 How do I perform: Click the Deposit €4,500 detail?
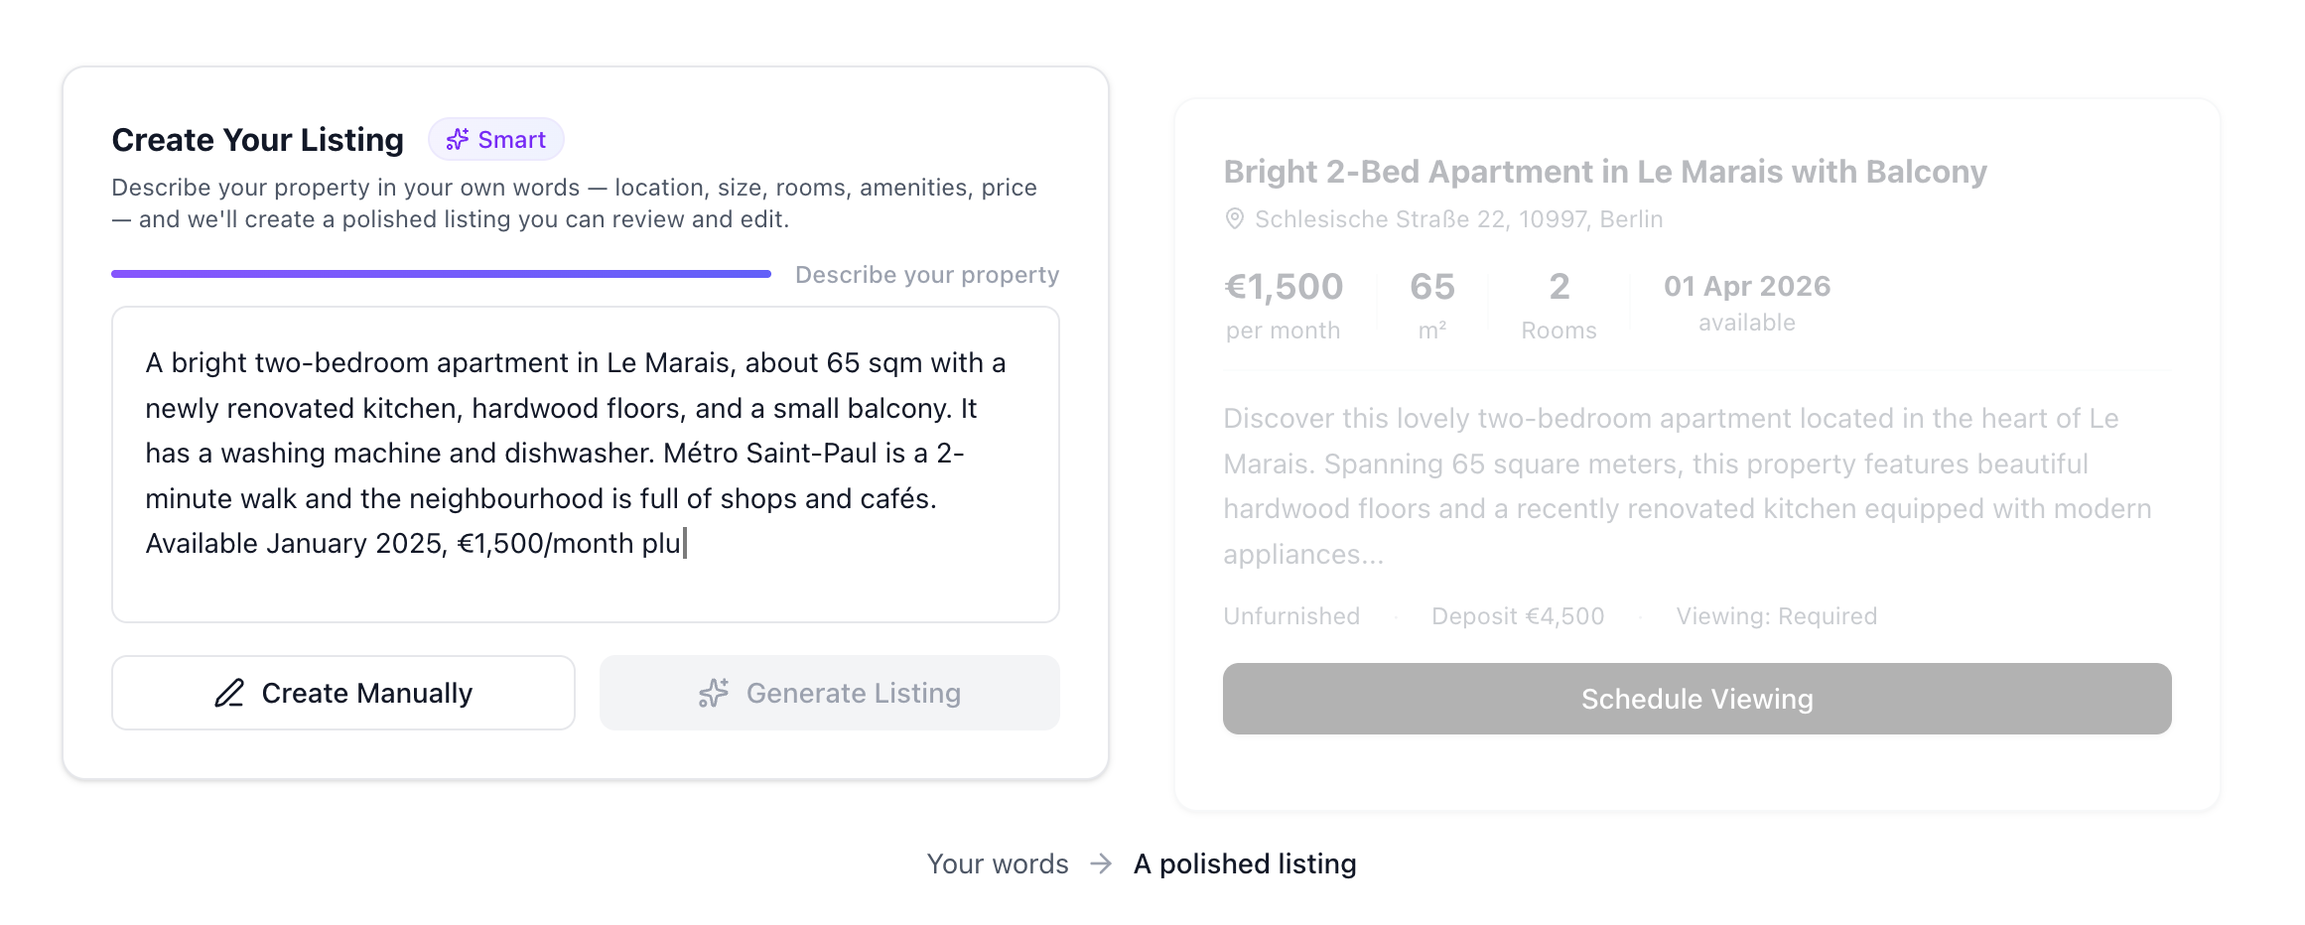pos(1517,616)
